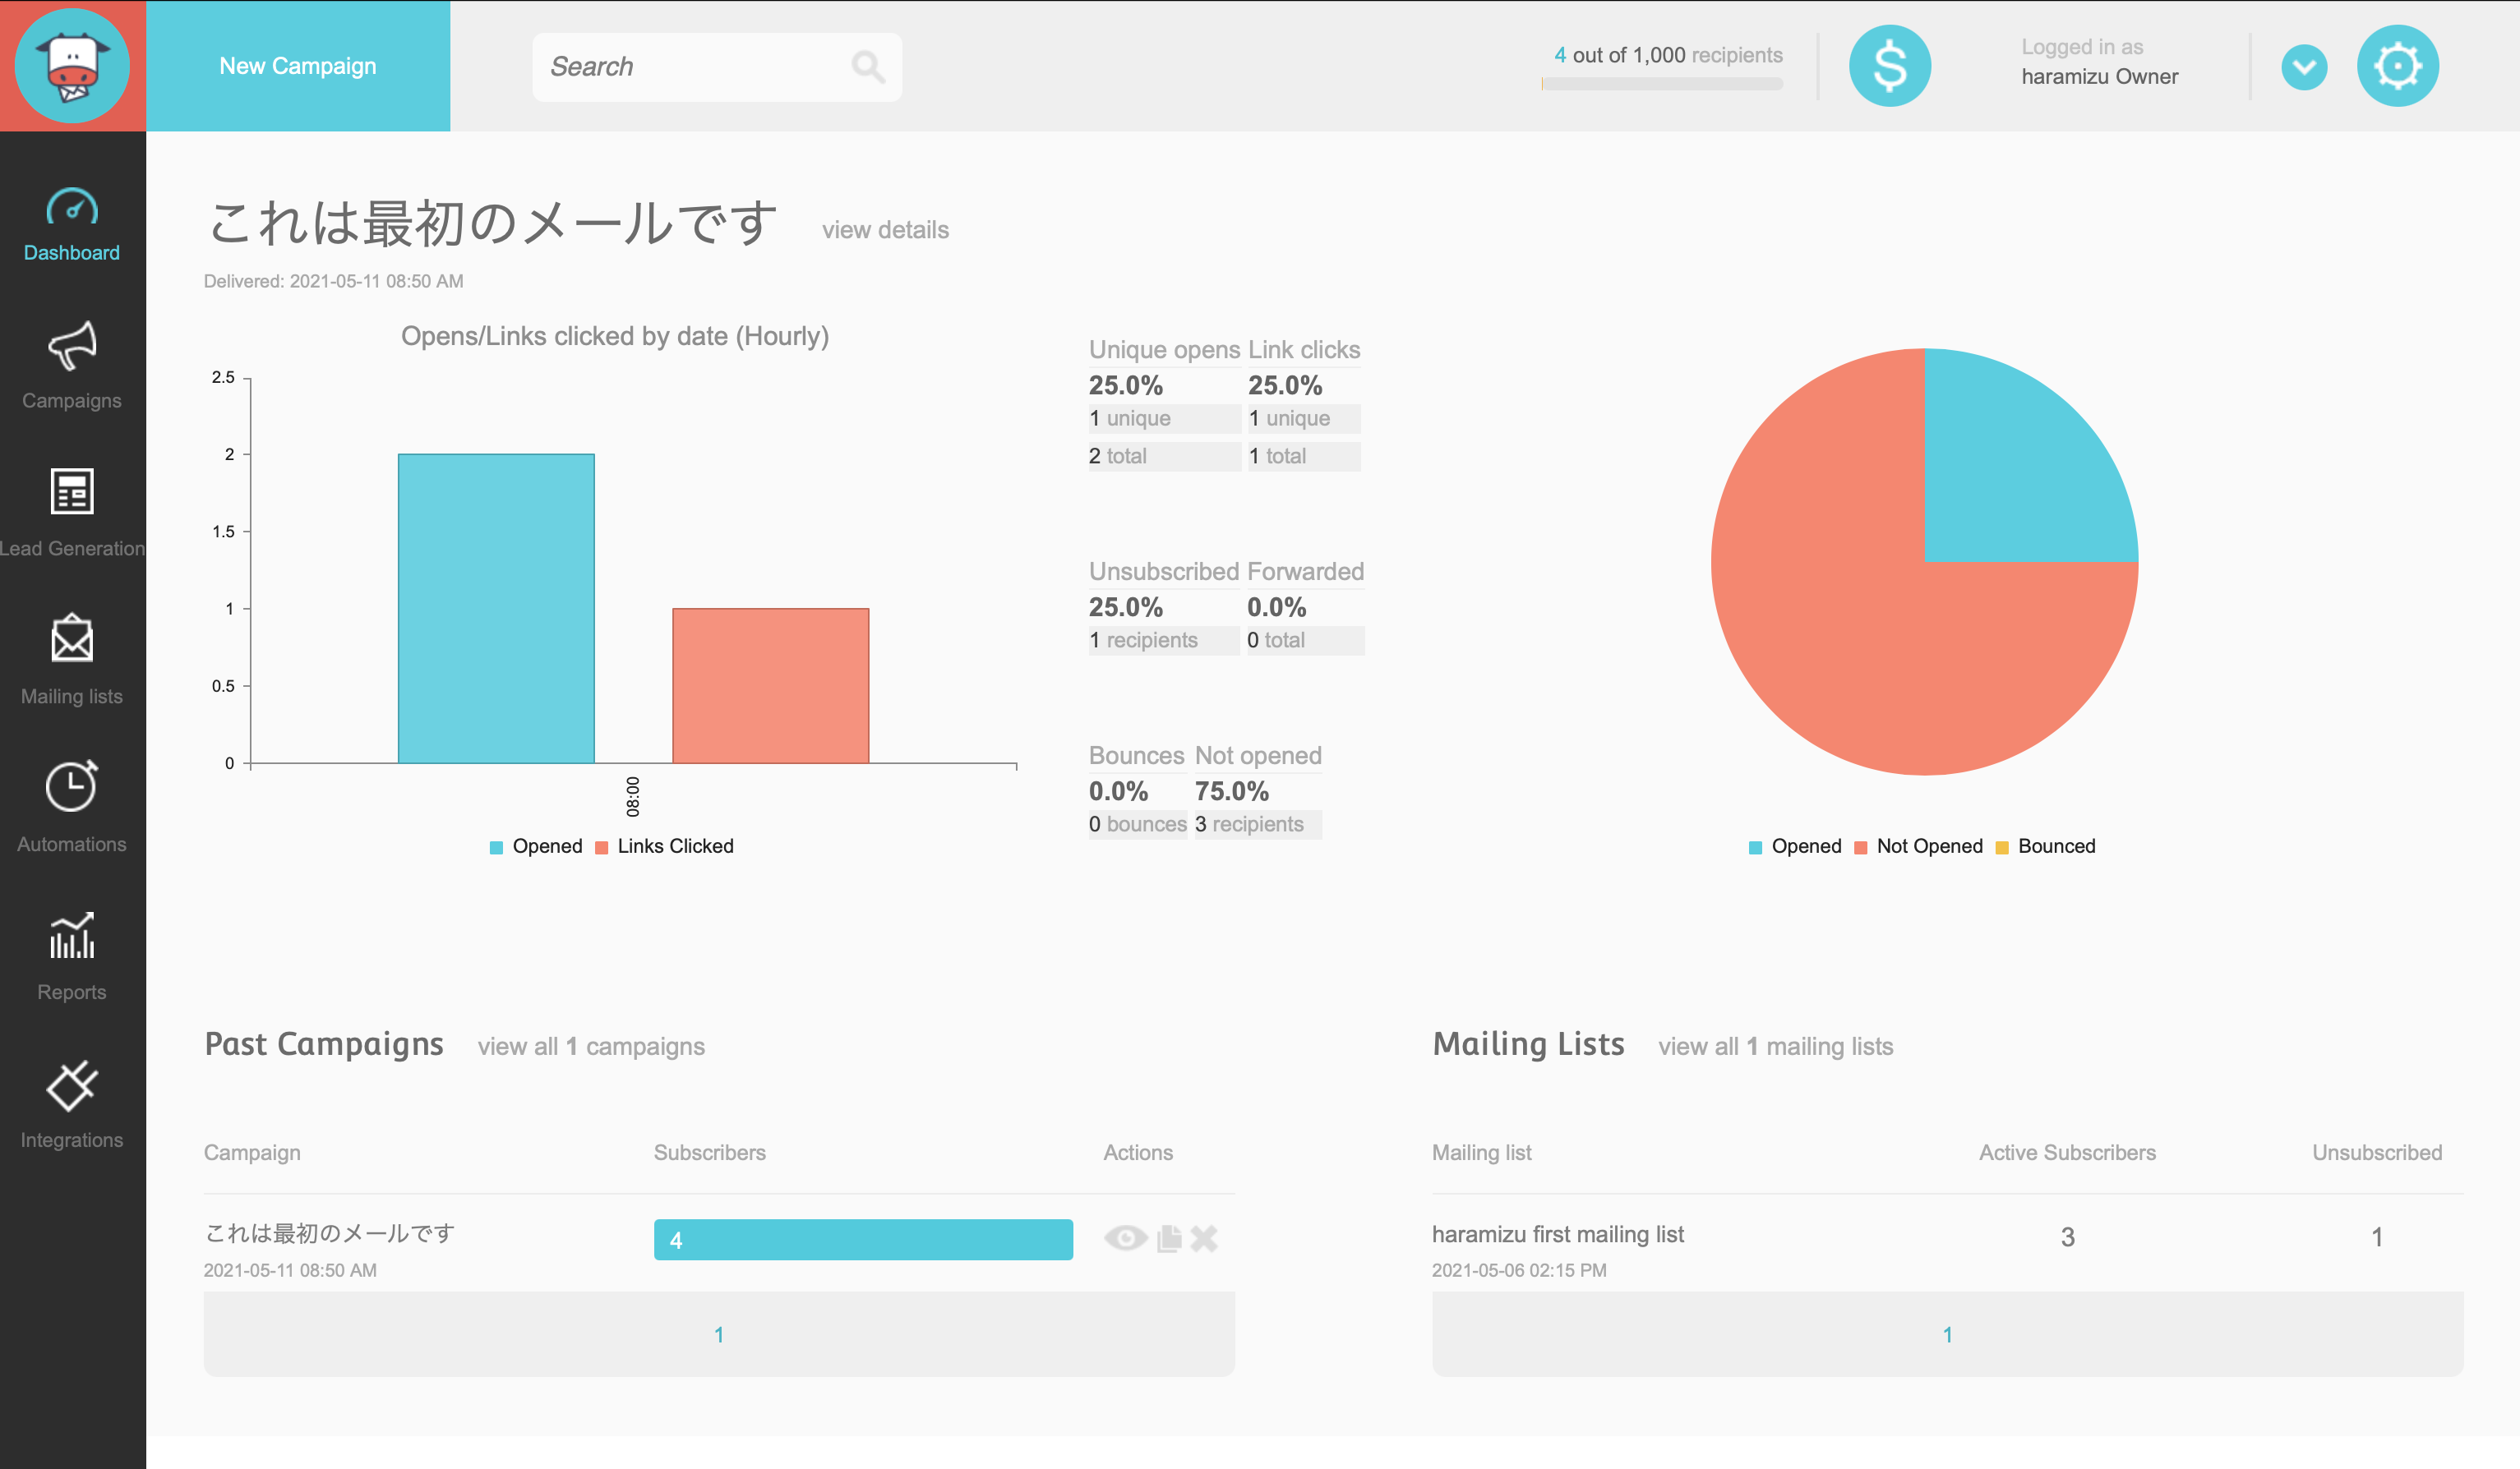Select the Campaigns menu label
This screenshot has width=2520, height=1469.
click(x=72, y=401)
